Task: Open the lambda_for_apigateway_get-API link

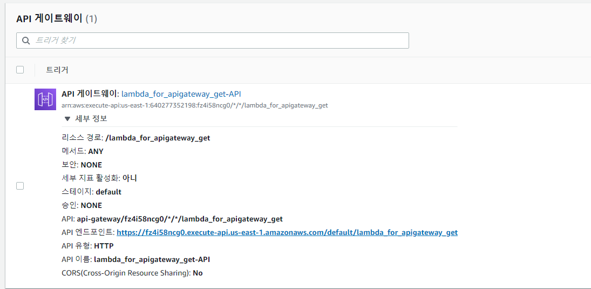Action: pos(181,93)
